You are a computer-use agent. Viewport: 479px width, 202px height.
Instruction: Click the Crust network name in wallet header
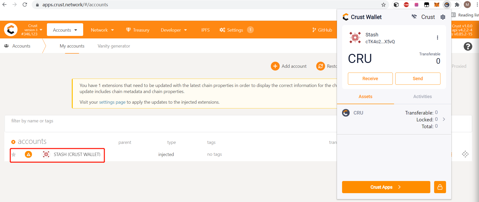click(428, 17)
